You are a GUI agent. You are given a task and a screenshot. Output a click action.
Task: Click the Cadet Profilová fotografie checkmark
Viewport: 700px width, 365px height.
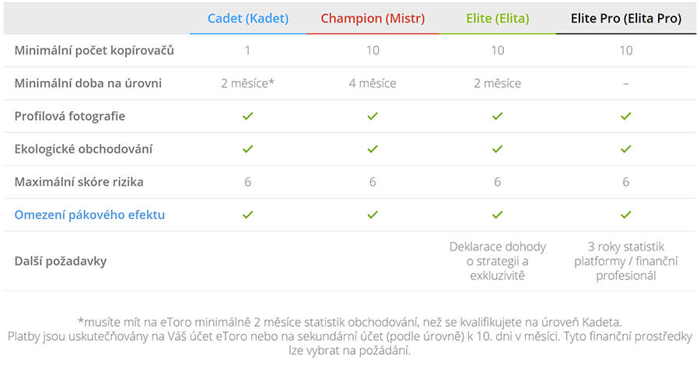(248, 116)
